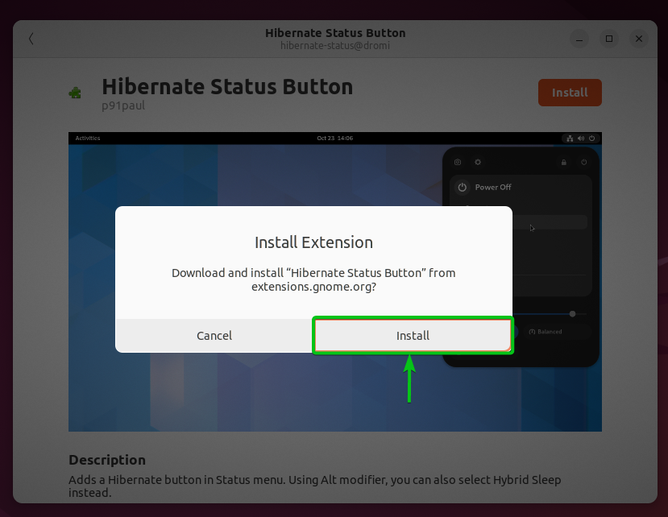Viewport: 668px width, 517px height.
Task: Click the Install Extension dialog title
Action: [313, 242]
